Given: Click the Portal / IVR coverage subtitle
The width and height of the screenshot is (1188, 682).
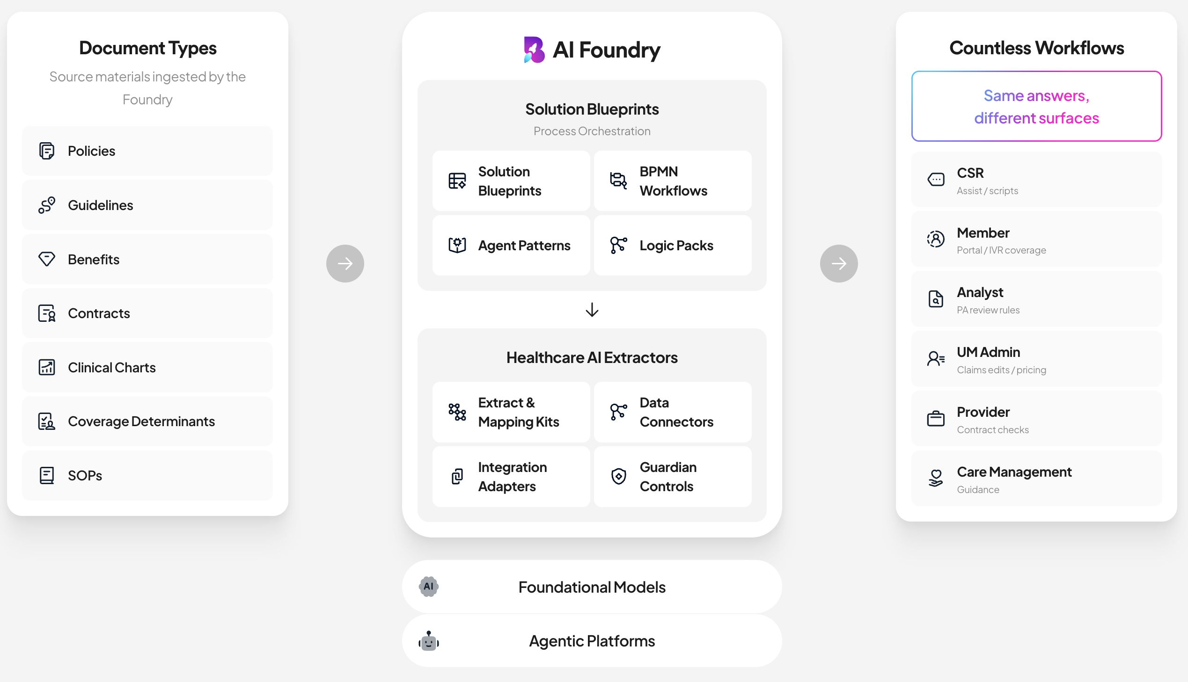Looking at the screenshot, I should tap(1001, 250).
